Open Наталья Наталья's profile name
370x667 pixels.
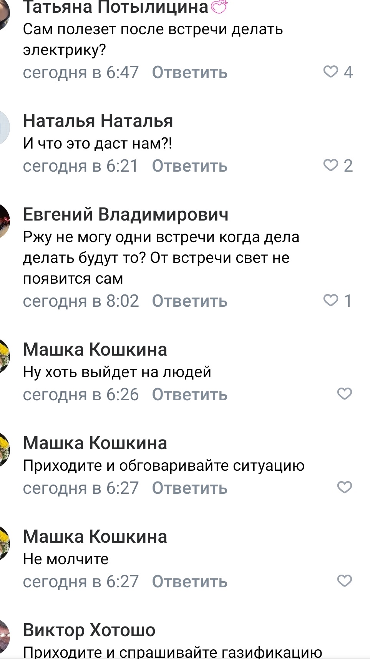[x=98, y=121]
